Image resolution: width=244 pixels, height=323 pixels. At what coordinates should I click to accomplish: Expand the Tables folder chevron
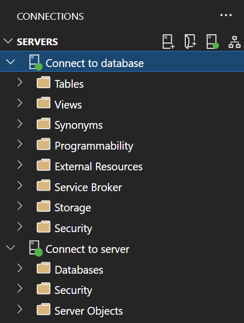[x=20, y=82]
